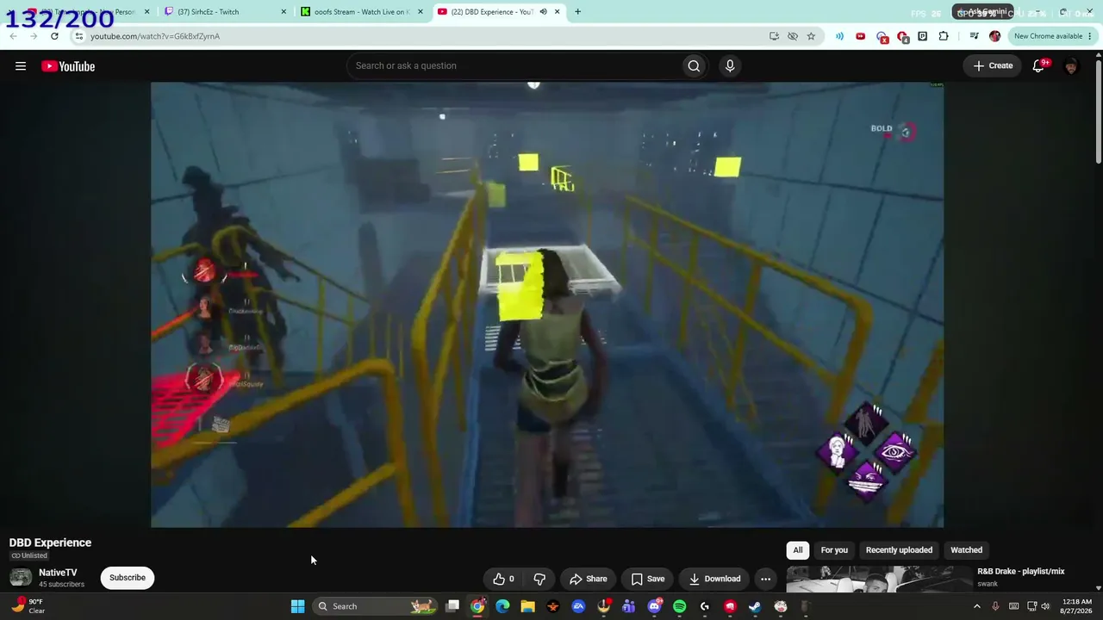Open Windows Start menu
The image size is (1103, 620).
[x=297, y=606]
